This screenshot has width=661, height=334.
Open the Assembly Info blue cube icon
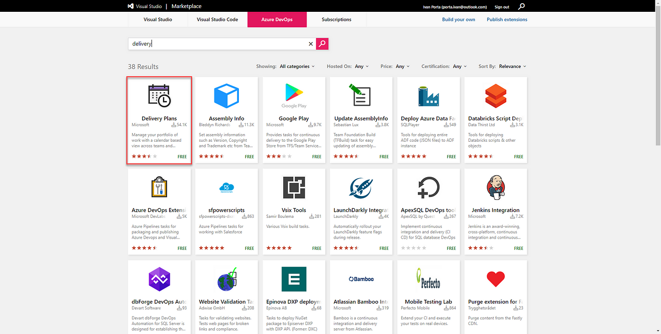click(x=227, y=96)
